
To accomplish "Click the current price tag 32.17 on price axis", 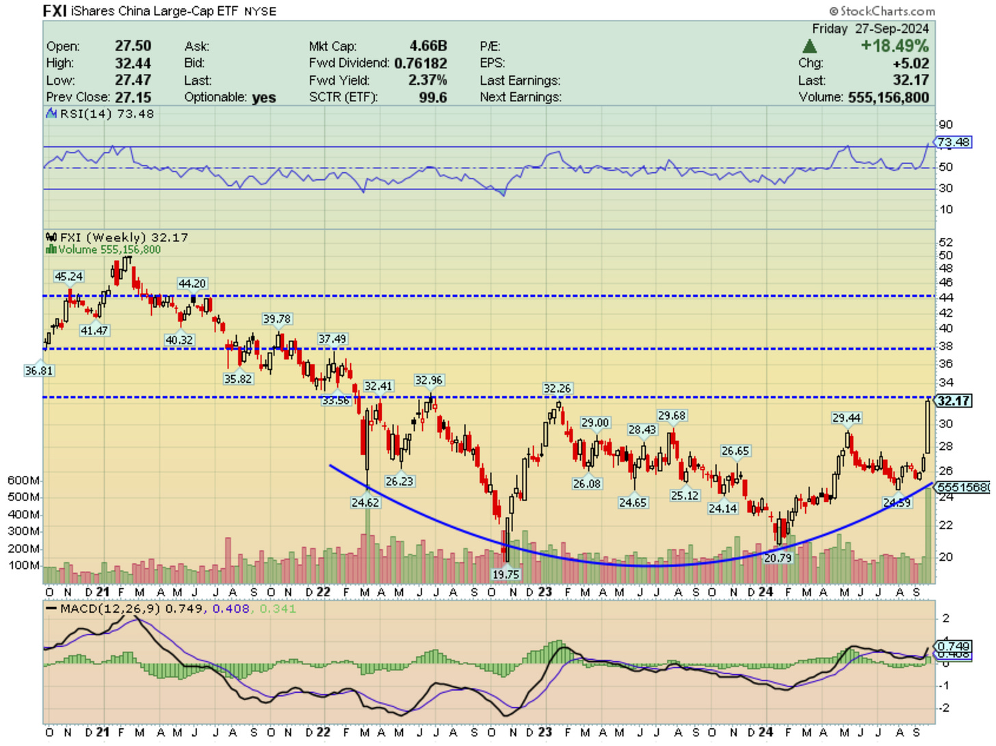I will [954, 401].
